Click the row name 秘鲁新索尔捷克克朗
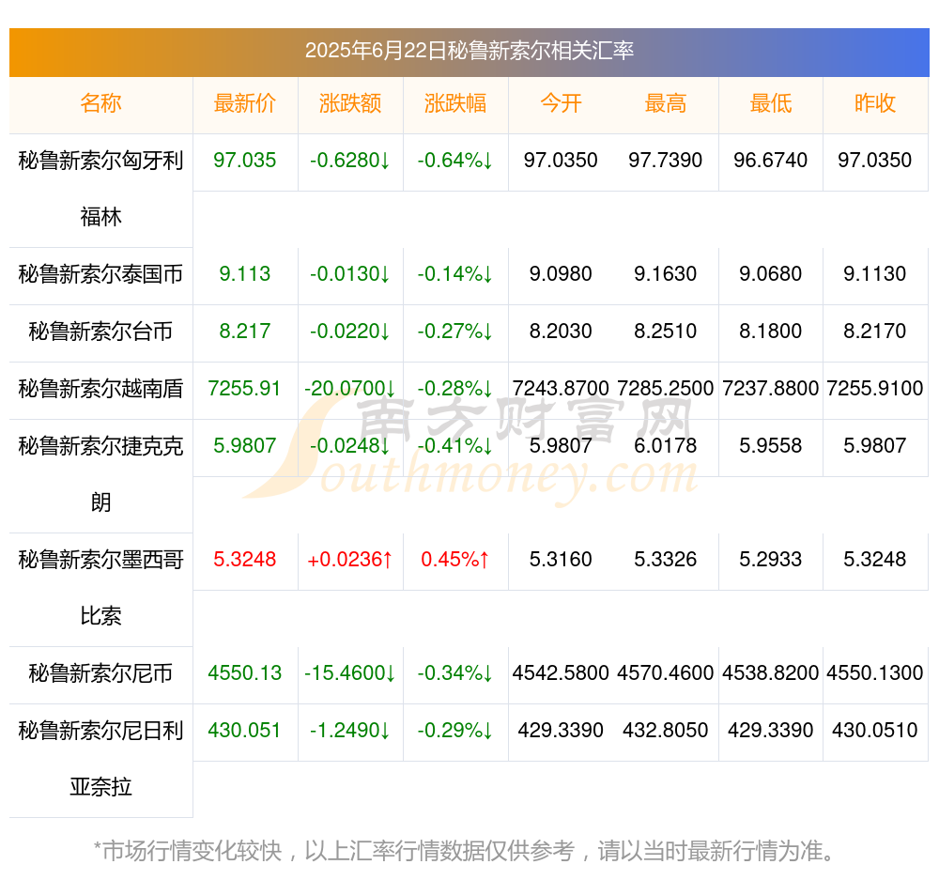Viewport: 939px width, 880px height. point(100,474)
